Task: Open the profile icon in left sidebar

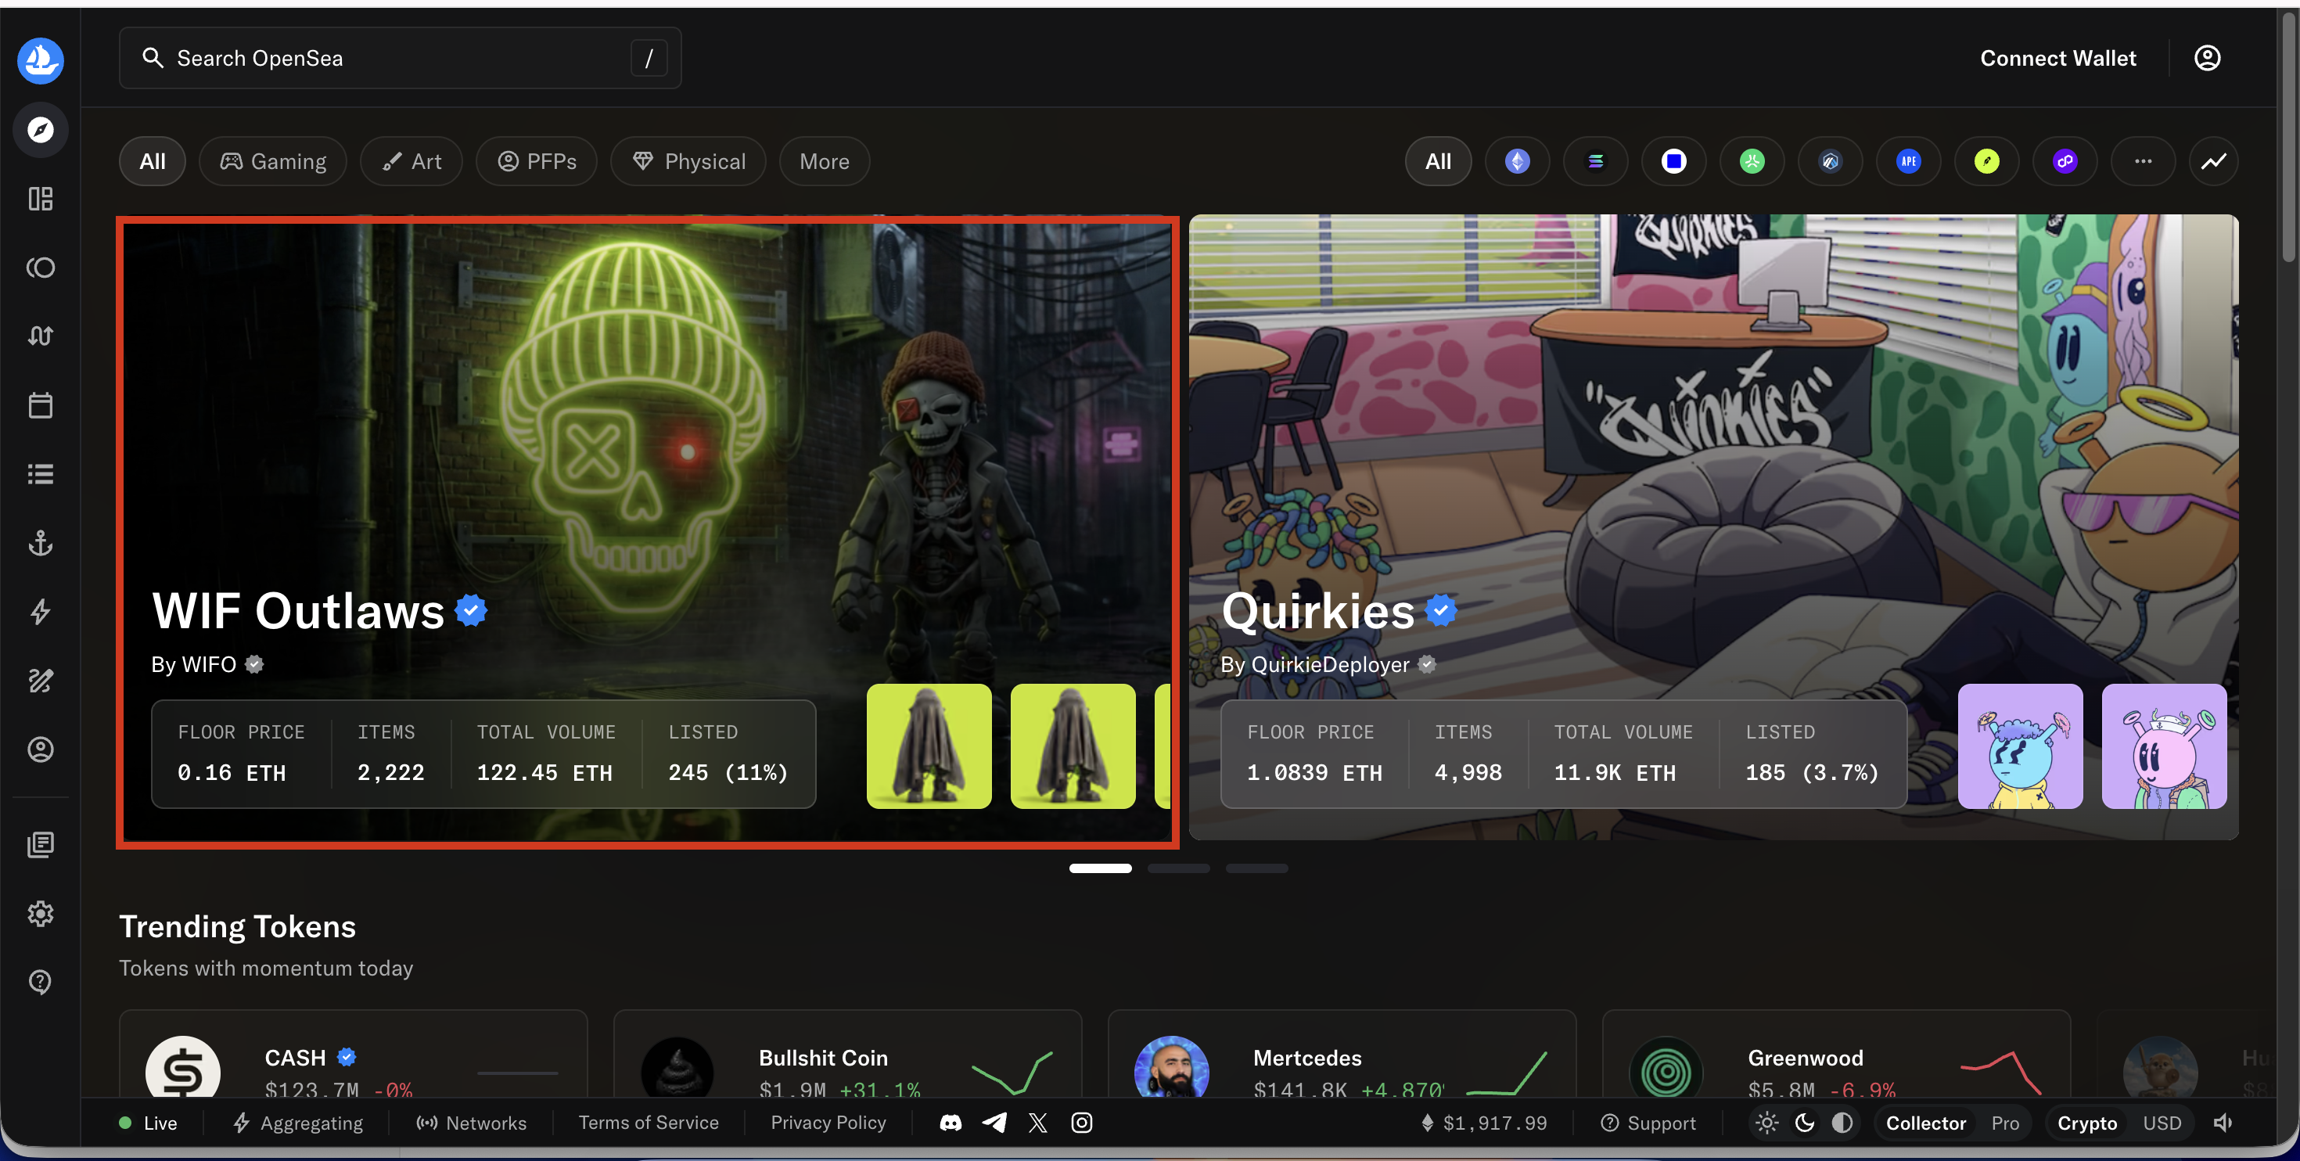Action: click(40, 749)
